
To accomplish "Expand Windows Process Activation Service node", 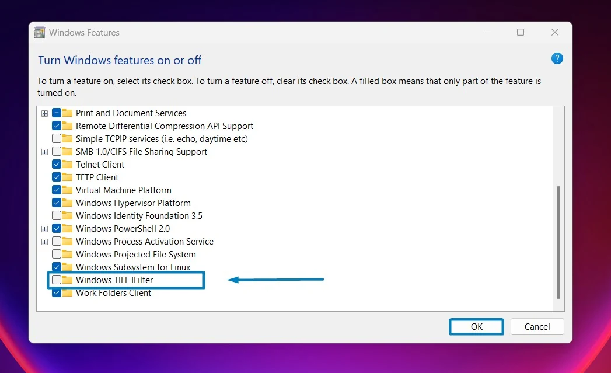I will click(44, 242).
